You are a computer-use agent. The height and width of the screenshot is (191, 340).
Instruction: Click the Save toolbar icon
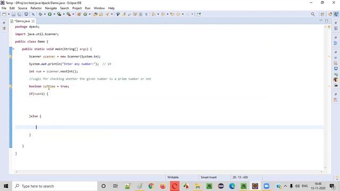(13, 14)
